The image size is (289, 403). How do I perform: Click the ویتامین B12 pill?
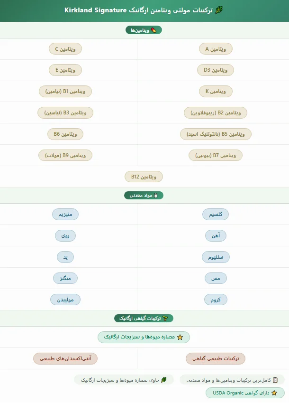click(144, 177)
